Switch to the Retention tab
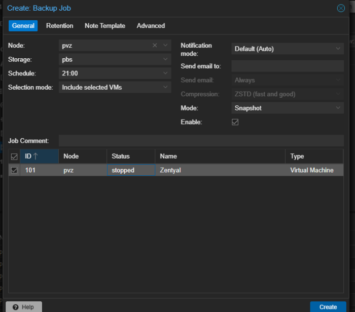The height and width of the screenshot is (312, 355). [59, 26]
